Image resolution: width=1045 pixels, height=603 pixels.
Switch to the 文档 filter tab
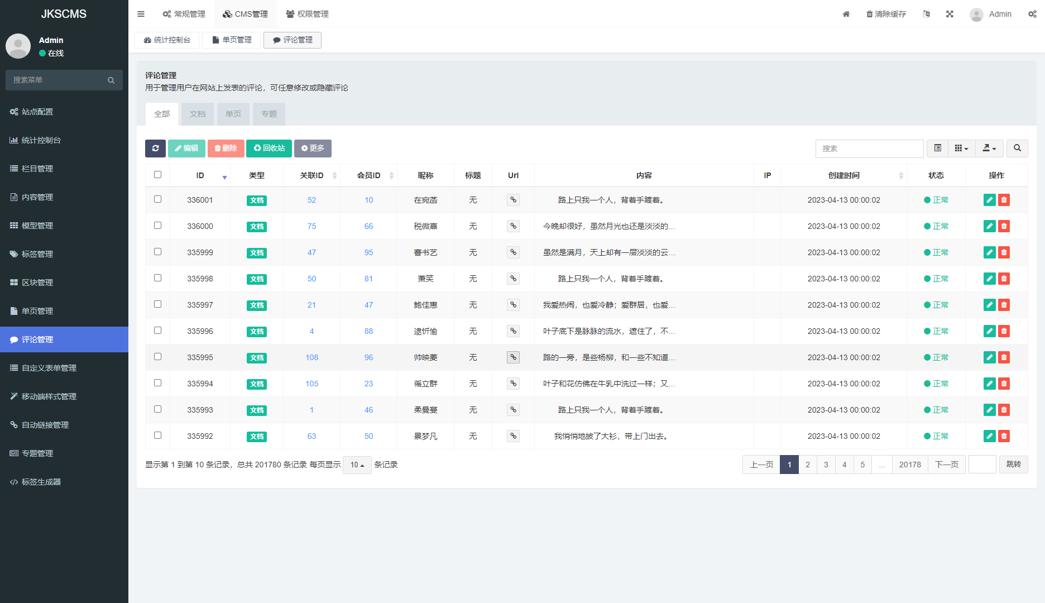[x=198, y=114]
